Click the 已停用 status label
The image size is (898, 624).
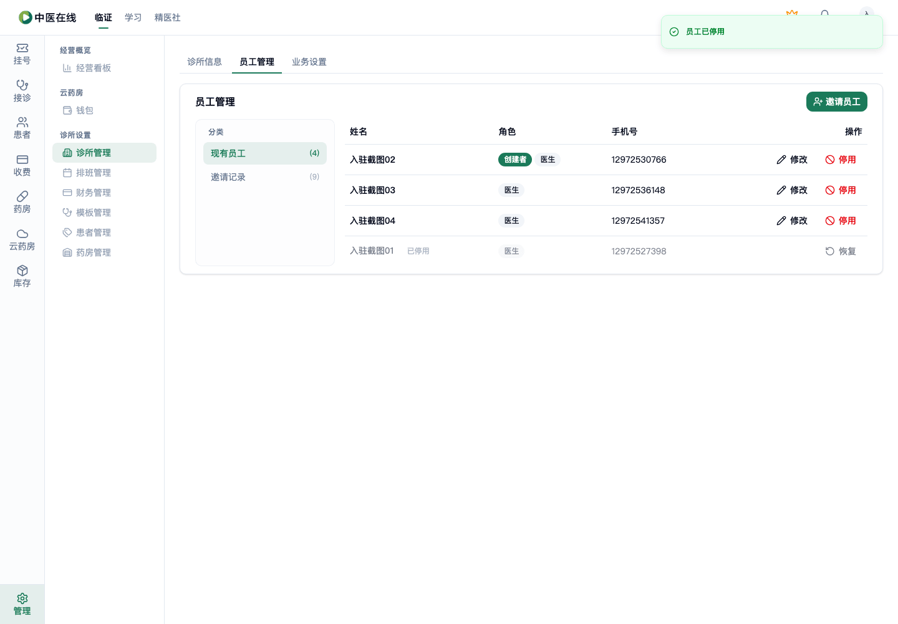pyautogui.click(x=418, y=251)
